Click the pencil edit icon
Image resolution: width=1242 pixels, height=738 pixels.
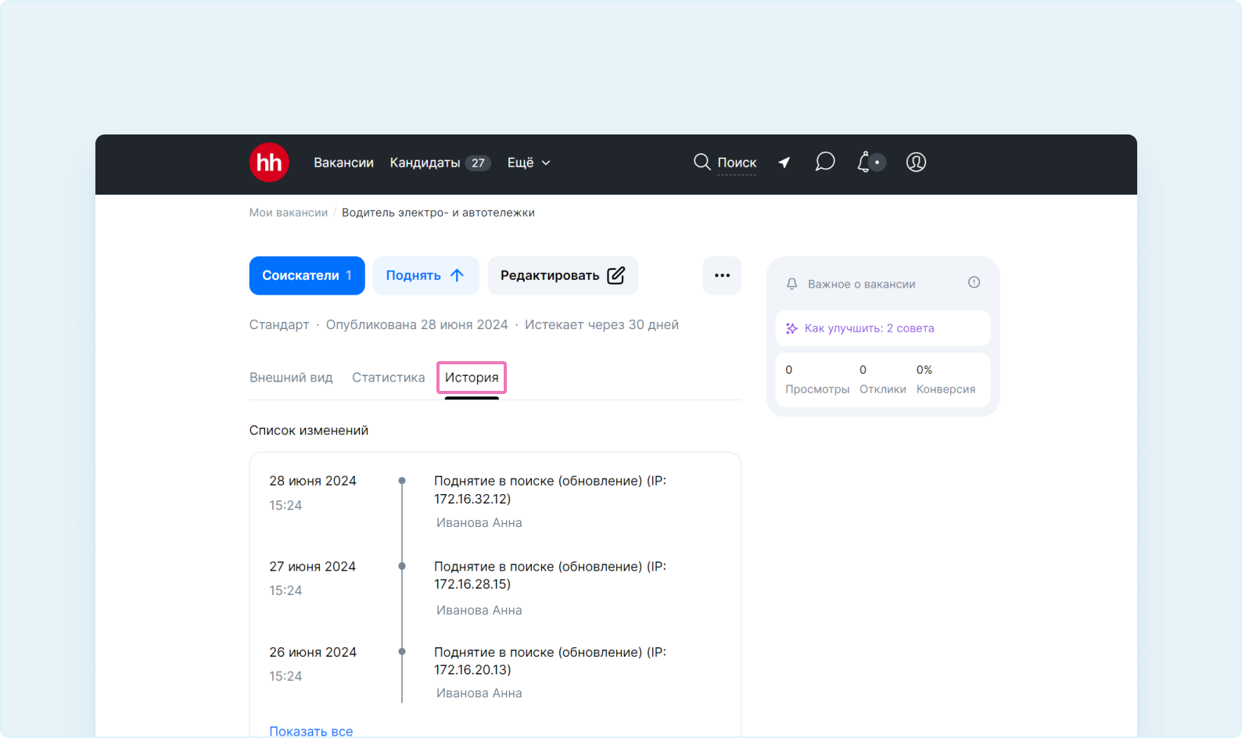(x=616, y=275)
